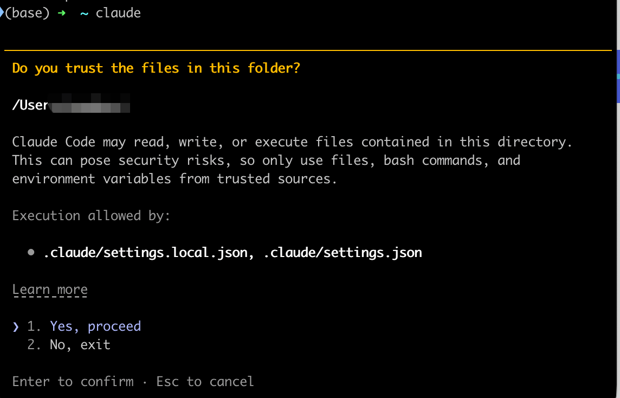Expand the 'Execution allowed by' section
The height and width of the screenshot is (398, 620).
coord(91,215)
